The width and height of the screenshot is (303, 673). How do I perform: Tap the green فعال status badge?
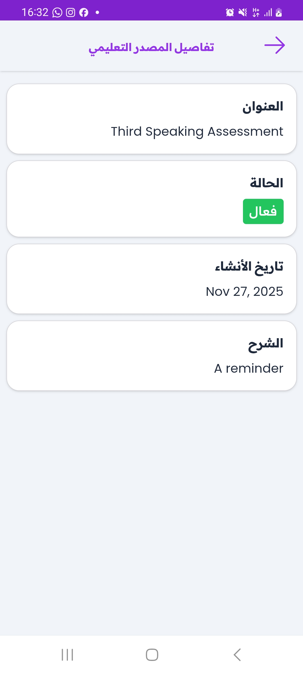click(263, 211)
